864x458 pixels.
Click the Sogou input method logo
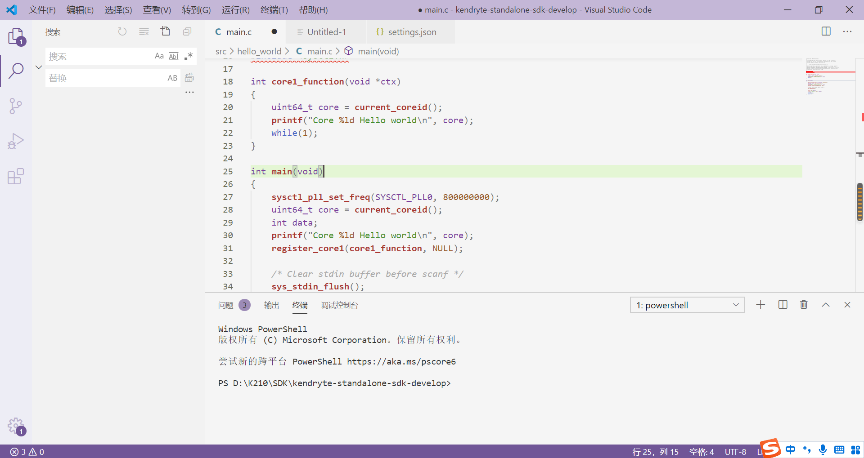[x=770, y=448]
